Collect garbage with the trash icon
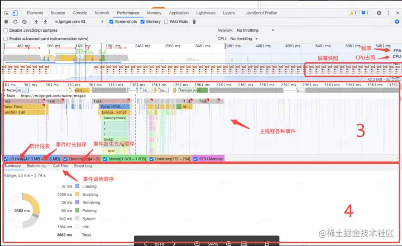Screen dimensions: 402x246 pyautogui.click(x=194, y=22)
